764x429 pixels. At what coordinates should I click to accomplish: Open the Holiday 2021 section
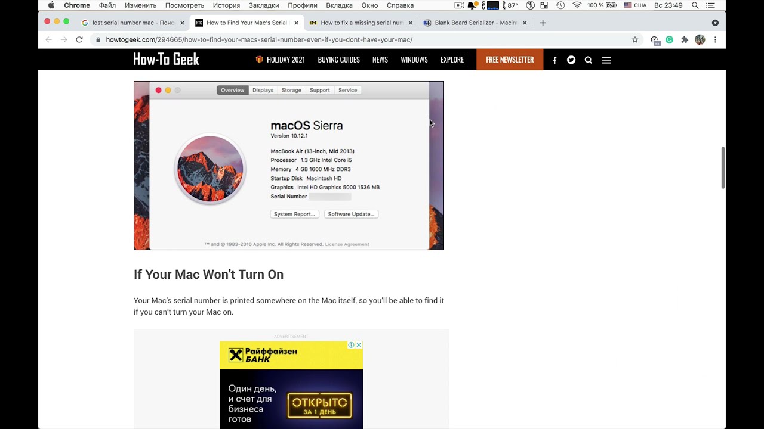pyautogui.click(x=280, y=60)
